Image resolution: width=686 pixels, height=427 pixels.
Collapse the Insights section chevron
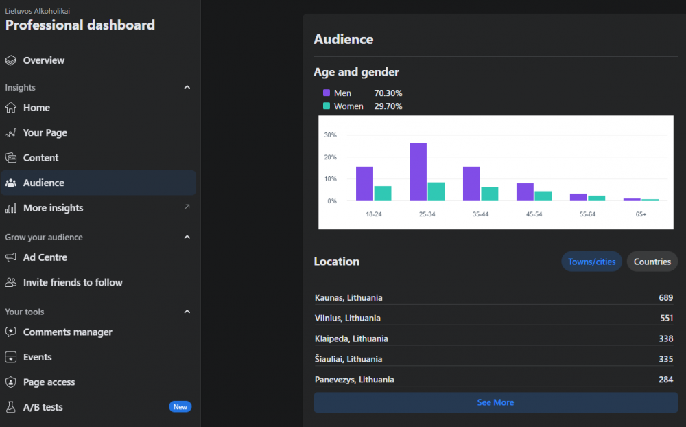[187, 88]
